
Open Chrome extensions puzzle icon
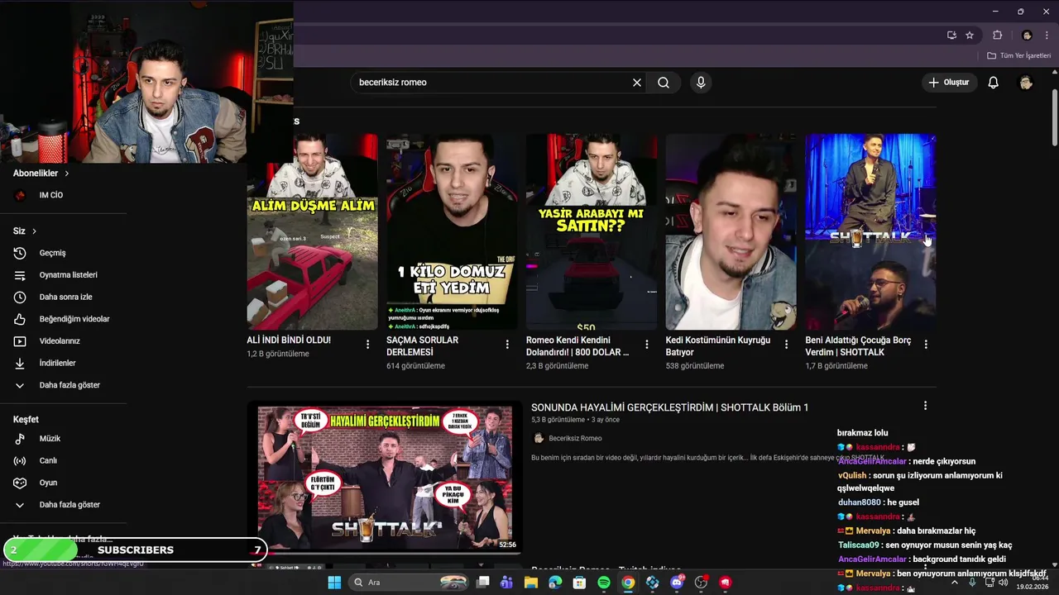(x=998, y=36)
